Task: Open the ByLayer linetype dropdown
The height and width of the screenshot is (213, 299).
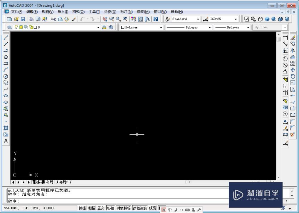Action: coord(209,27)
